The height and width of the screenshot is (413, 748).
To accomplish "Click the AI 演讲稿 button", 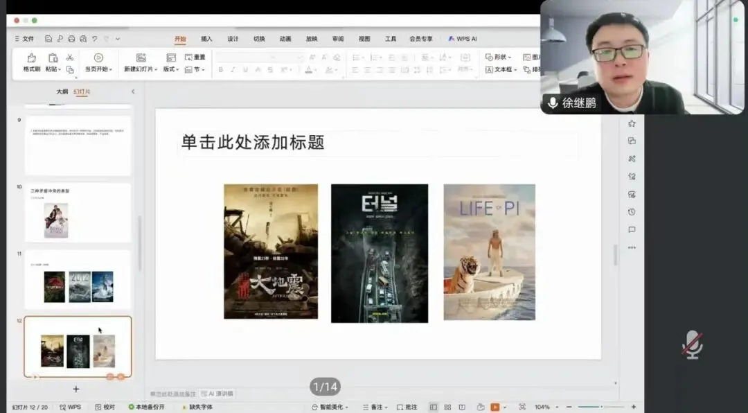I will 217,394.
